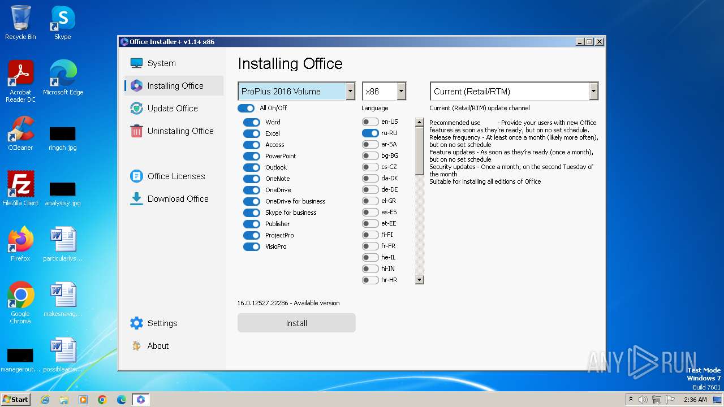
Task: Open the About page label
Action: pyautogui.click(x=158, y=346)
